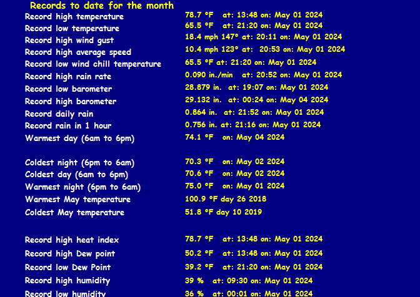The width and height of the screenshot is (420, 297).
Task: Select the record high Dew point value 50.2 °F
Action: pos(199,253)
